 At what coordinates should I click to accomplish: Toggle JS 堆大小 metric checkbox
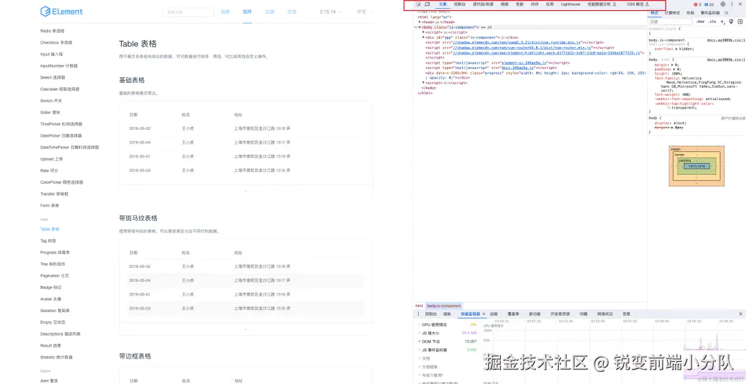(x=419, y=333)
